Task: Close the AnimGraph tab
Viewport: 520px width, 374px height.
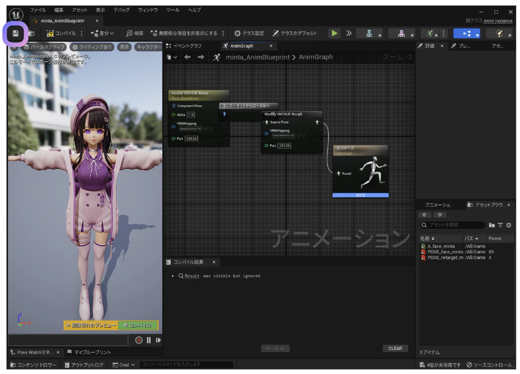Action: point(271,46)
